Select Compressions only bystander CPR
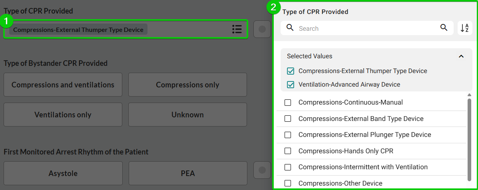Viewport: 478px width, 190px height. [187, 85]
